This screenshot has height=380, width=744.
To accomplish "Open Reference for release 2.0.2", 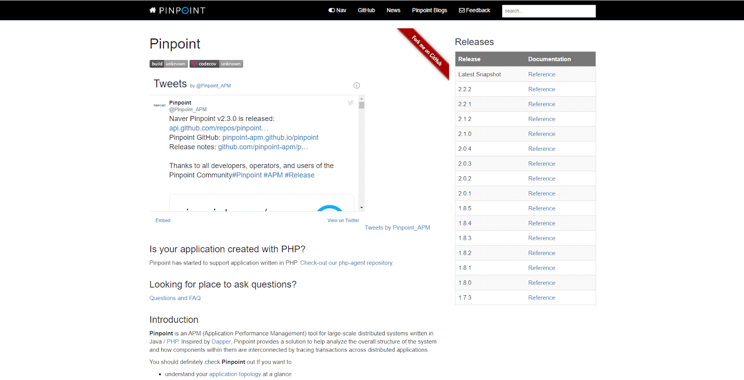I will (x=542, y=179).
